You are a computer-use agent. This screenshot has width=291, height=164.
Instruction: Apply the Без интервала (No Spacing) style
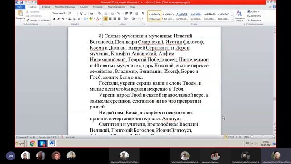point(168,16)
